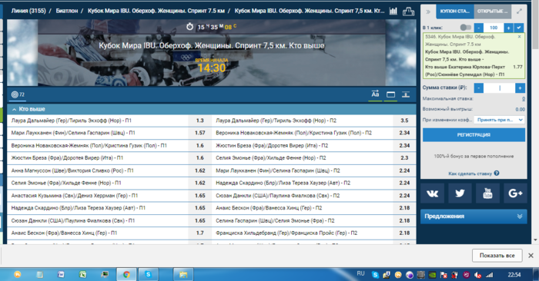Toggle the one-click bet switch

point(465,28)
